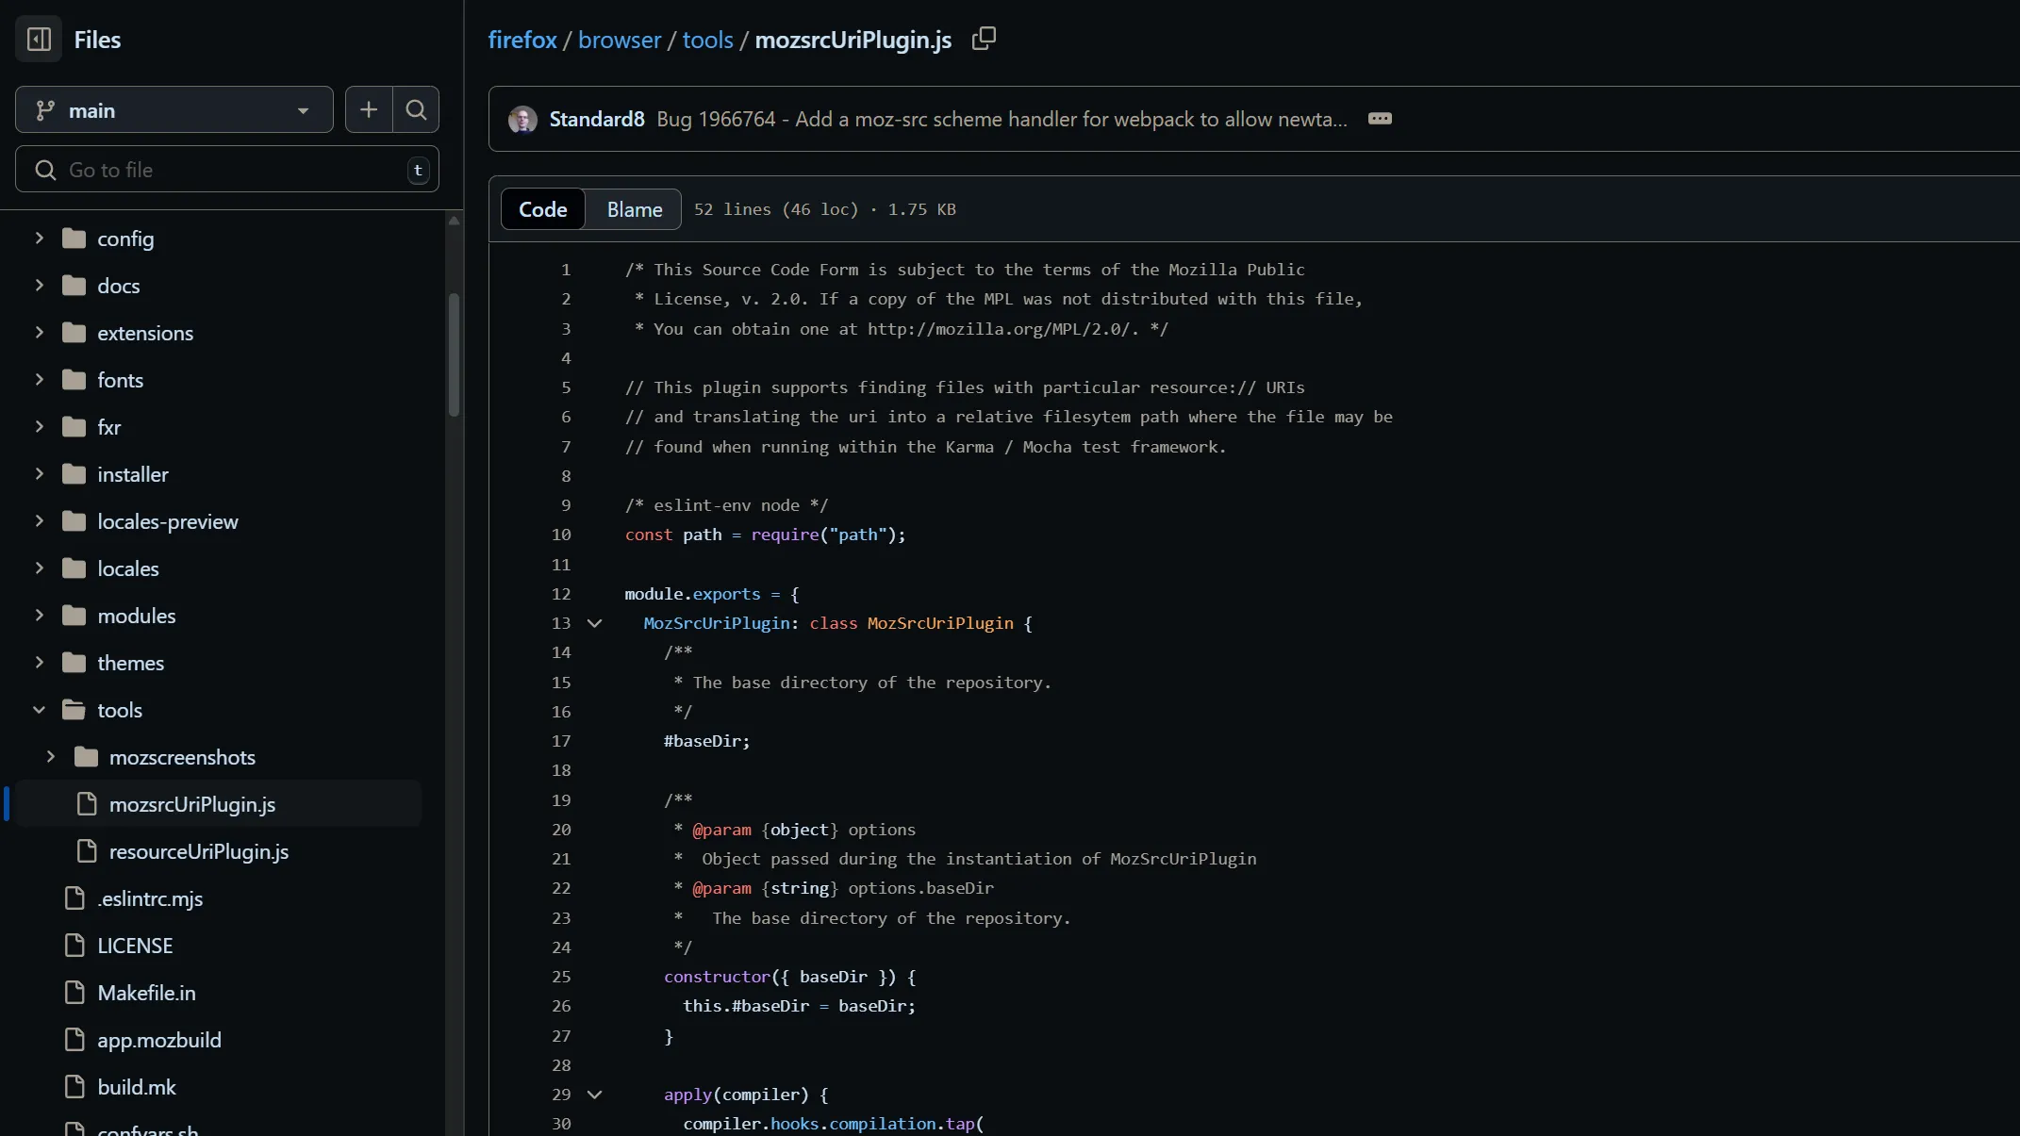The height and width of the screenshot is (1136, 2020).
Task: Go to browser folder breadcrumb
Action: [x=620, y=40]
